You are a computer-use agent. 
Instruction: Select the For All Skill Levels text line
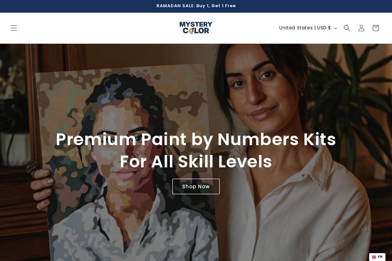coord(196,162)
